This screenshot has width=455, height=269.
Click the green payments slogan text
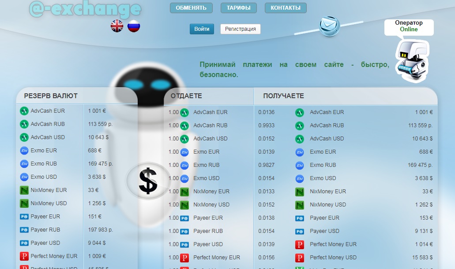[x=294, y=70]
